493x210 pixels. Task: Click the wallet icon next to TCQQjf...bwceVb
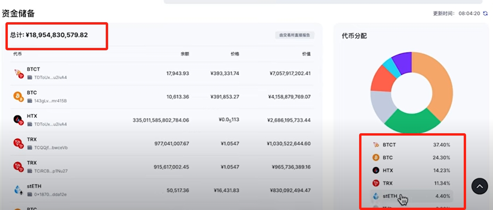(30, 148)
